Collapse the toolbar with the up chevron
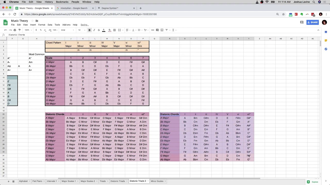This screenshot has width=330, height=185. [x=318, y=30]
